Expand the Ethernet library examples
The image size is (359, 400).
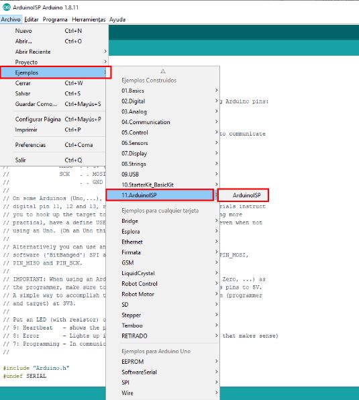click(x=162, y=242)
